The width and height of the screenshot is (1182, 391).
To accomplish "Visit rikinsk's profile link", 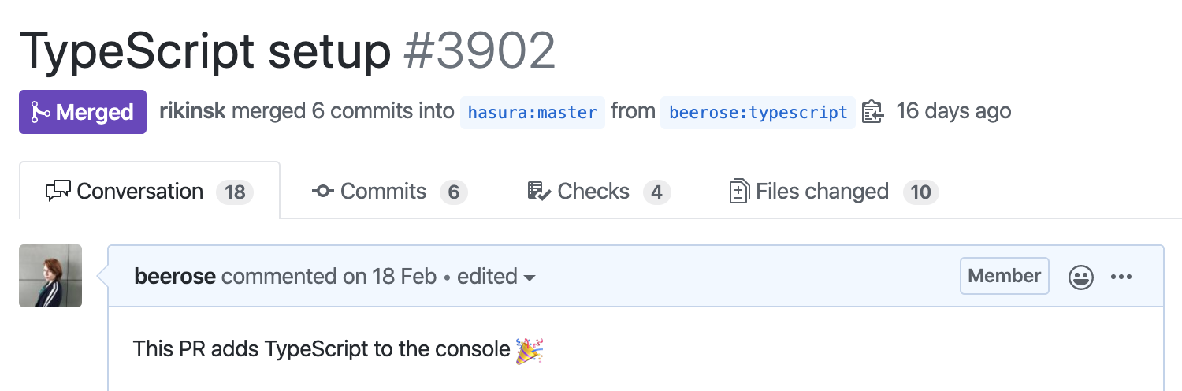I will 192,111.
